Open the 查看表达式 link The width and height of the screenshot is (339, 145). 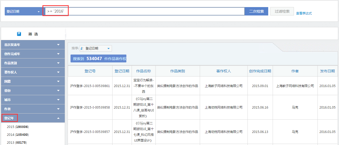(304, 13)
